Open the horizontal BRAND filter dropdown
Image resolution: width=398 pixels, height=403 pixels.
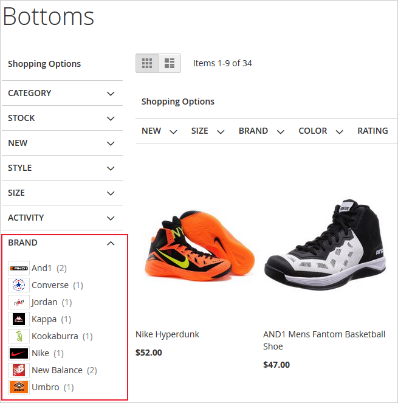click(x=261, y=131)
